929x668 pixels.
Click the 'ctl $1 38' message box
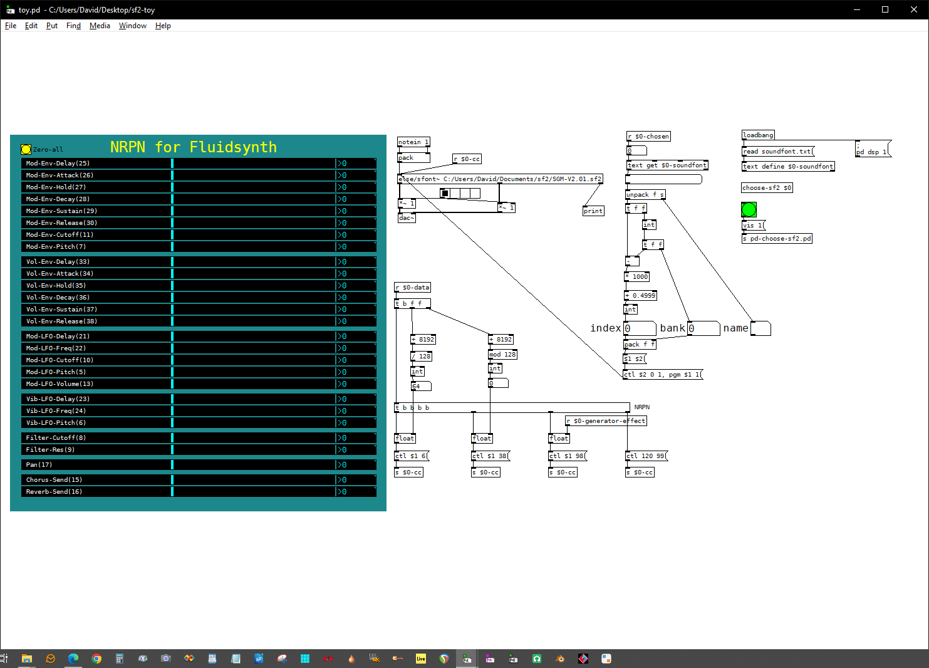(490, 456)
